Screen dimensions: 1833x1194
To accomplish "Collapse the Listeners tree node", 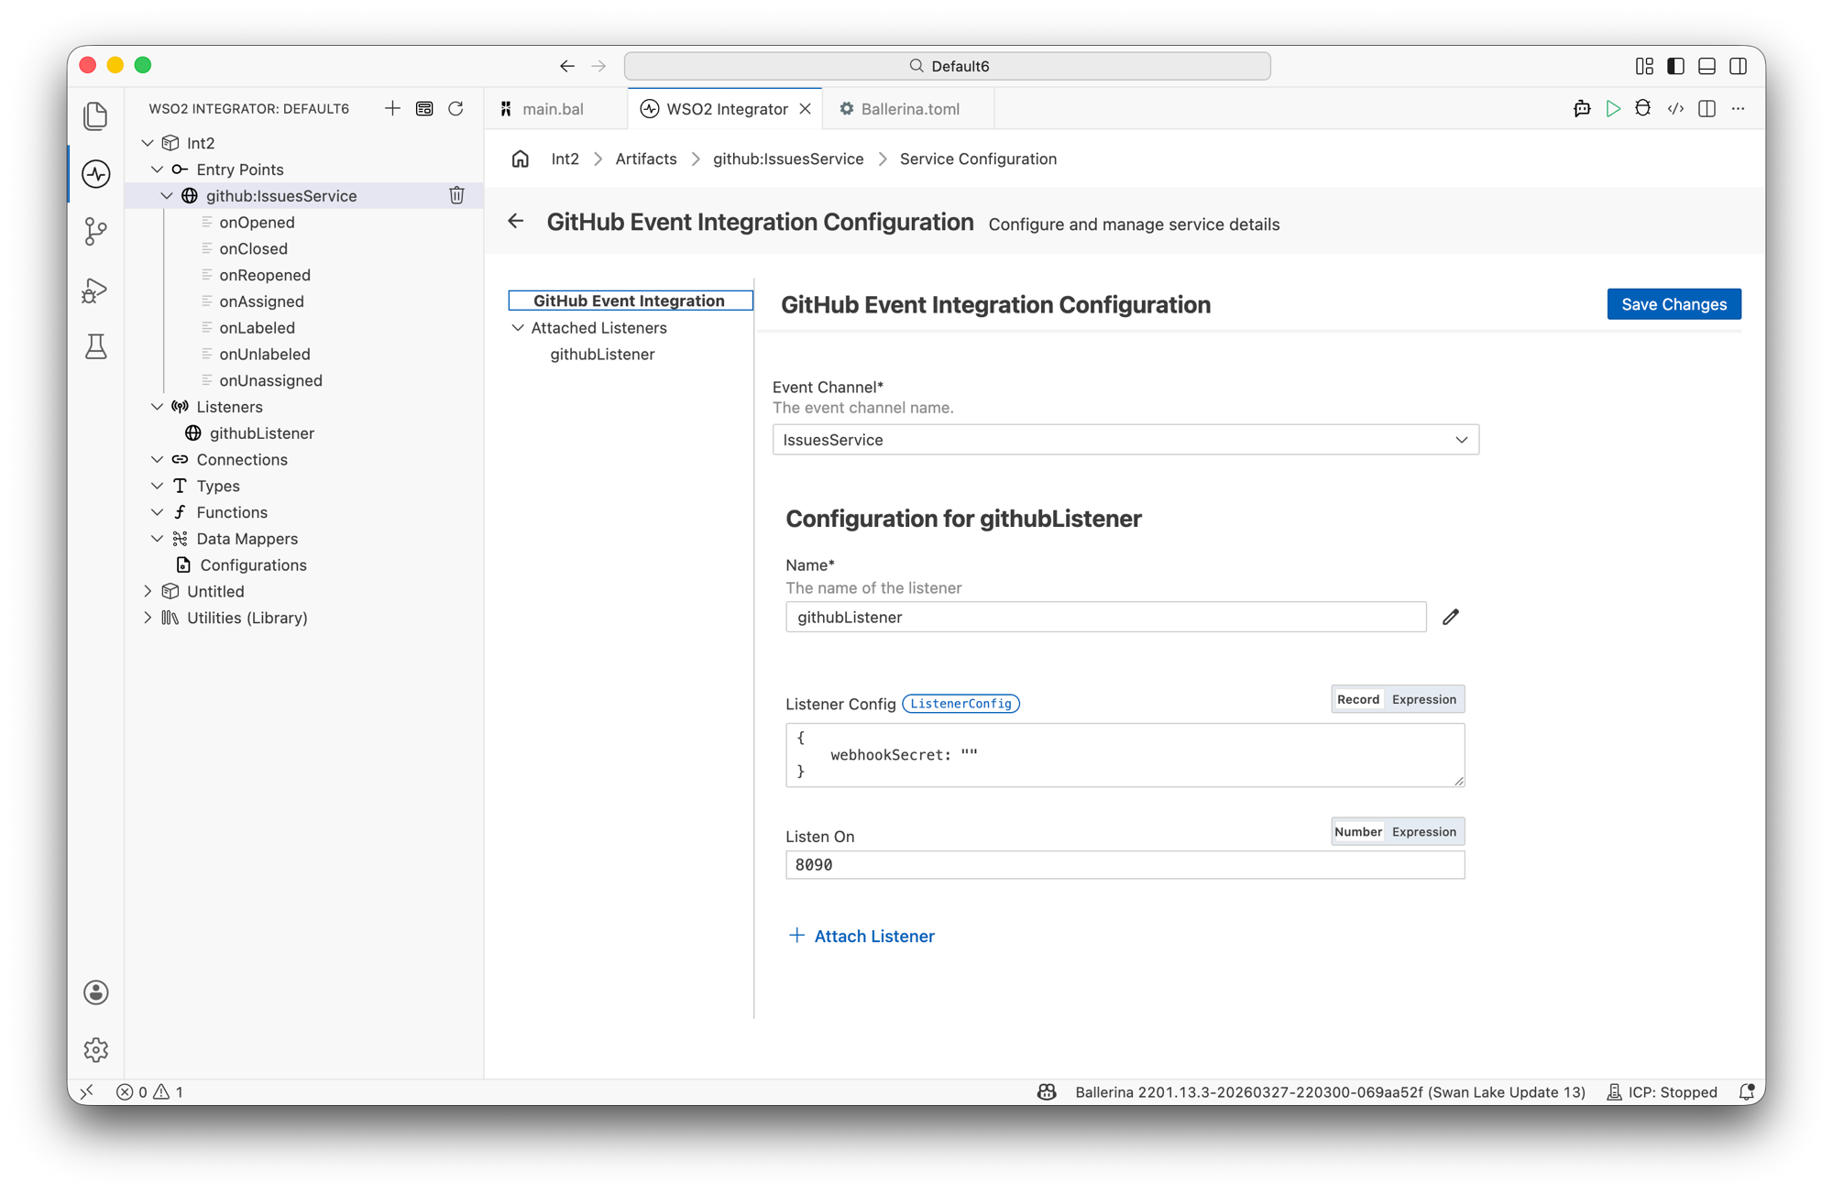I will click(158, 407).
